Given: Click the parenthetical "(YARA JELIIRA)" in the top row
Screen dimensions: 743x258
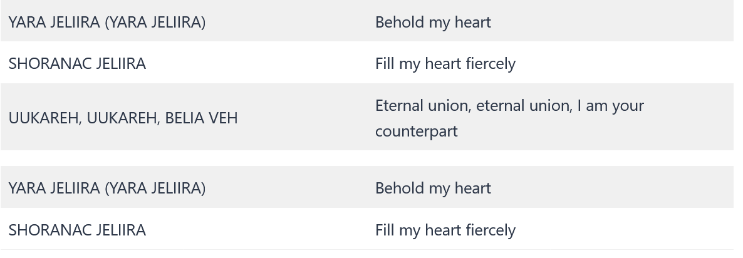Looking at the screenshot, I should 155,22.
